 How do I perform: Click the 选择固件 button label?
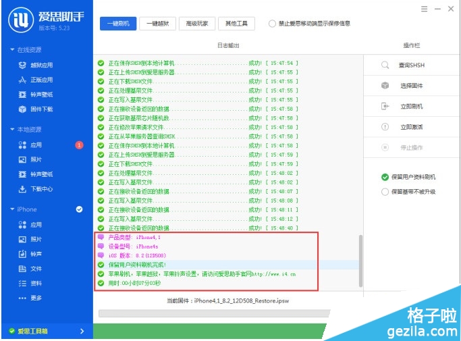pos(411,86)
